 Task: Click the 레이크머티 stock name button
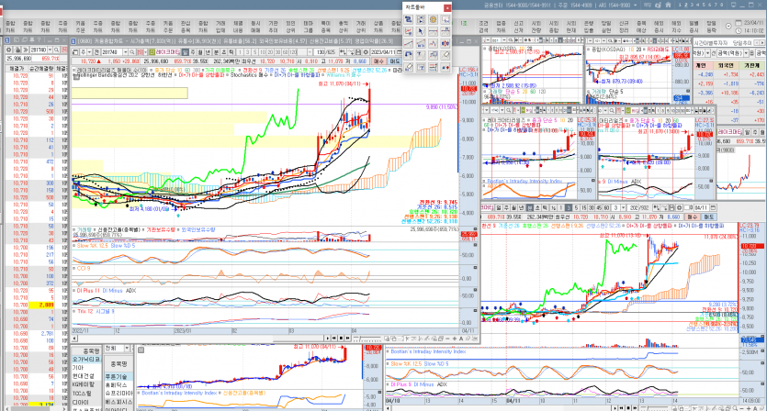click(x=168, y=52)
